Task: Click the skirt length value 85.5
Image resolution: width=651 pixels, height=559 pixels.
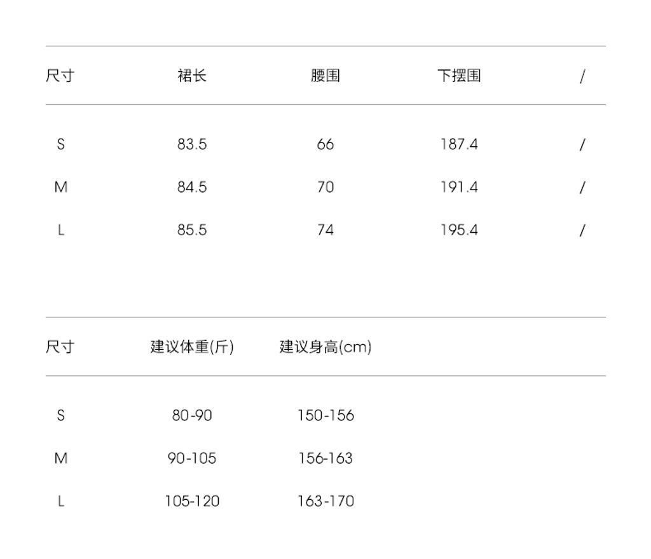Action: [x=192, y=230]
